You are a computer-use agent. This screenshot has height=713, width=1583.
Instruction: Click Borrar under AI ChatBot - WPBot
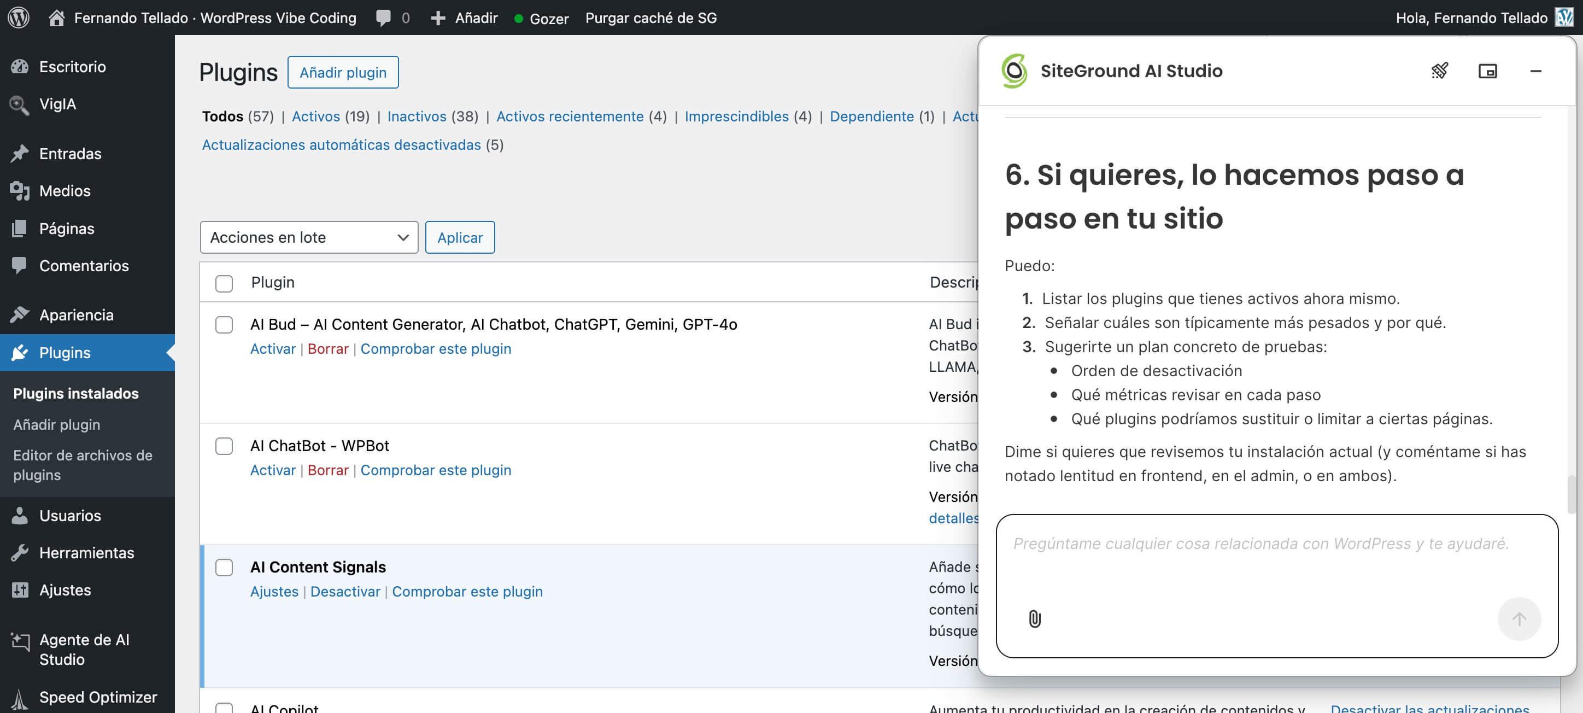(x=327, y=470)
